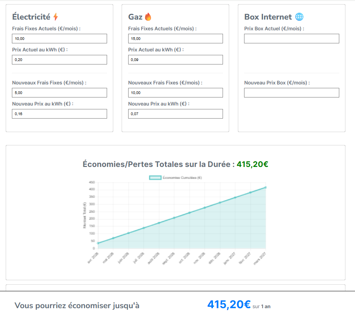Click electricity Nouveau Prix au kWh input

coord(59,114)
